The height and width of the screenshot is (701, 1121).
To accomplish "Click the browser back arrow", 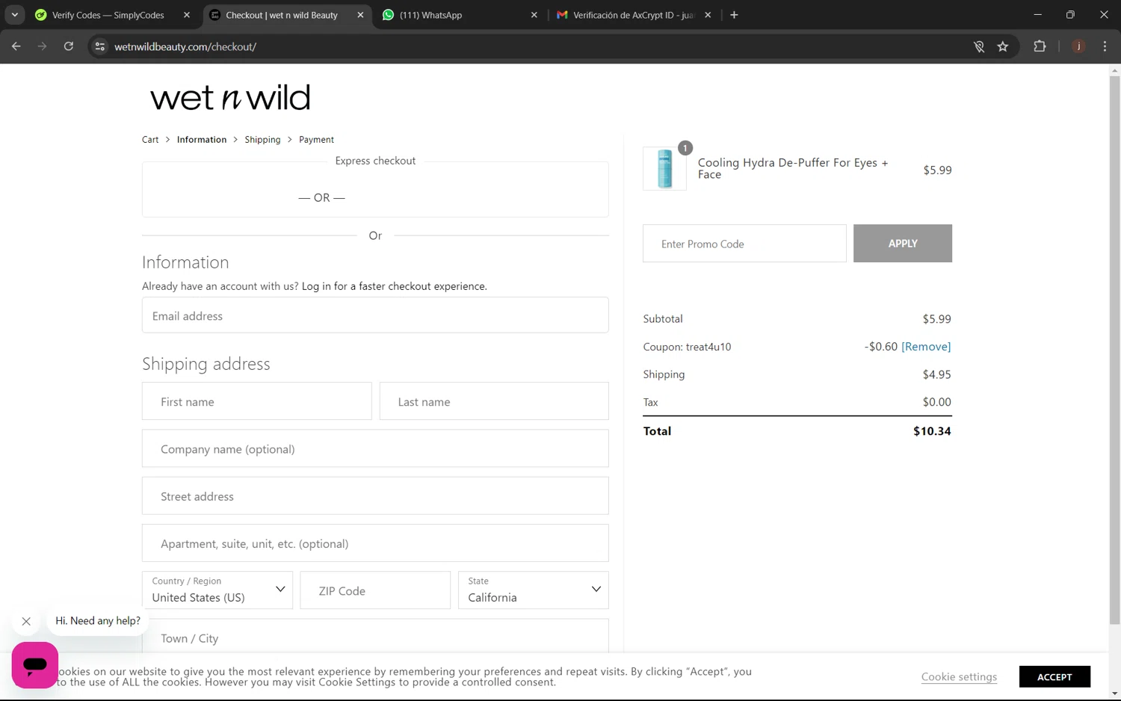I will point(16,46).
